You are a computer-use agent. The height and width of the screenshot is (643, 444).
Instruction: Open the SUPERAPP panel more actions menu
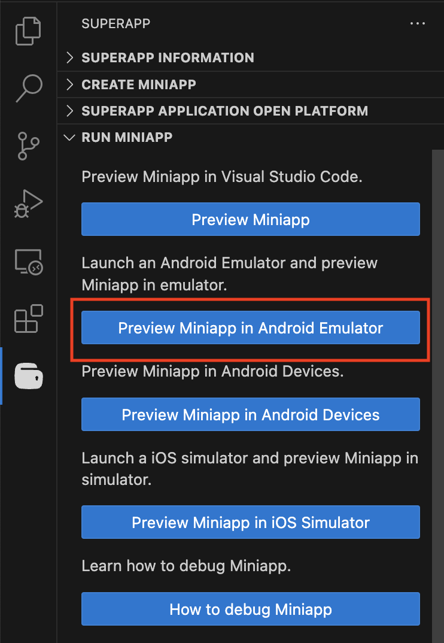pos(417,23)
